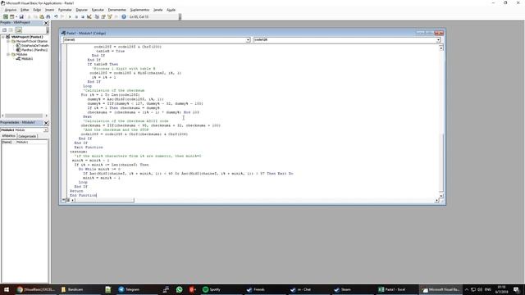Click the Paste toolbar icon
The width and height of the screenshot is (525, 295).
point(42,16)
